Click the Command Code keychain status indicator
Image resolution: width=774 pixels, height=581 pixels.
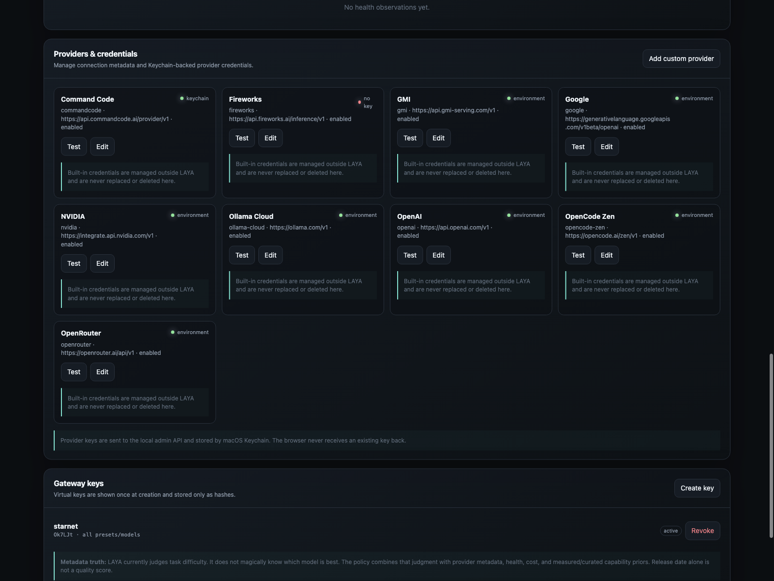click(194, 98)
